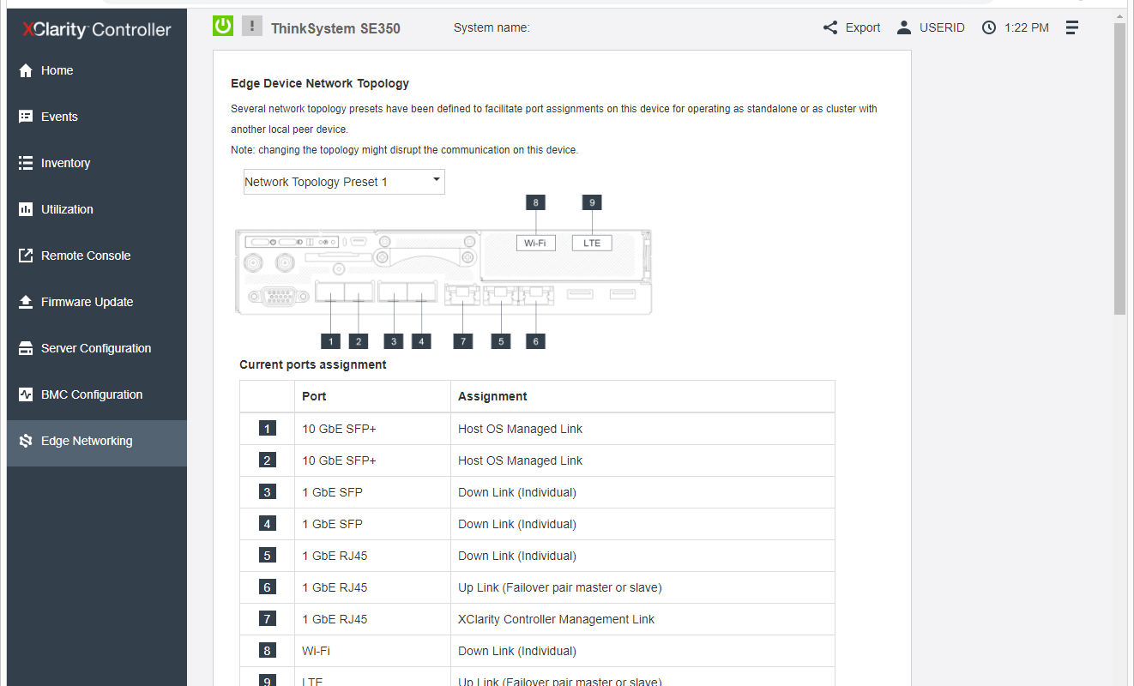Viewport: 1134px width, 686px height.
Task: Click port 1 marker under diagram
Action: point(331,341)
